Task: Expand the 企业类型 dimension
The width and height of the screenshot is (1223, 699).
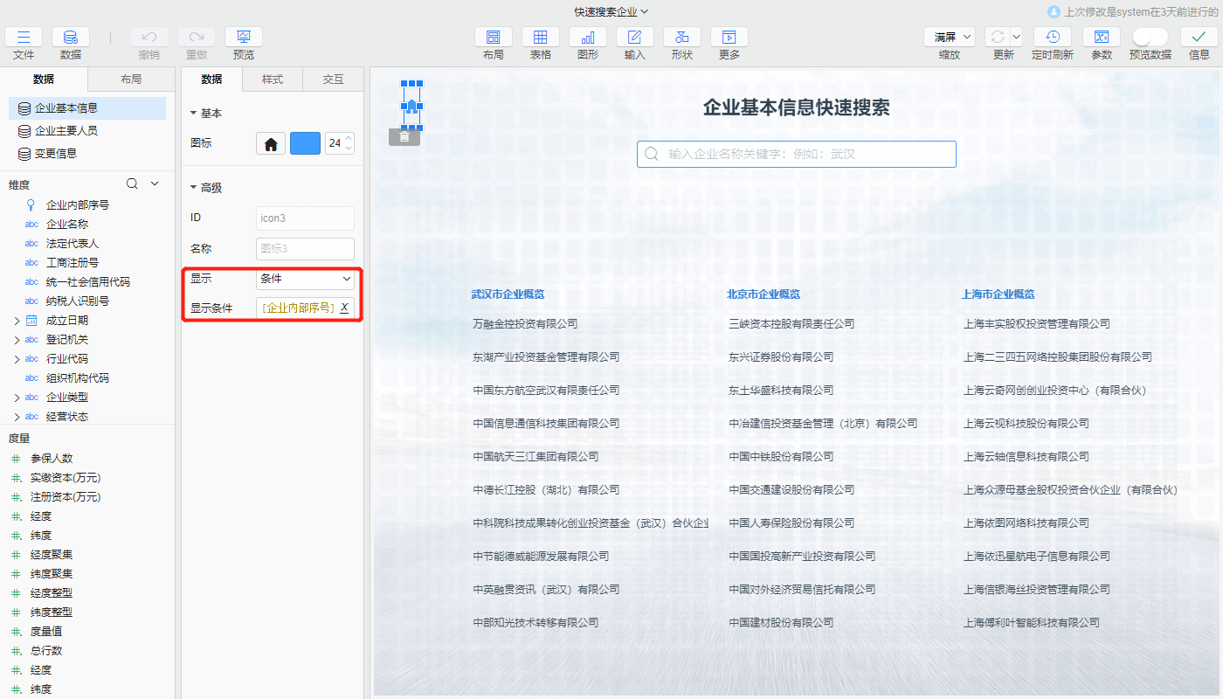Action: coord(17,398)
